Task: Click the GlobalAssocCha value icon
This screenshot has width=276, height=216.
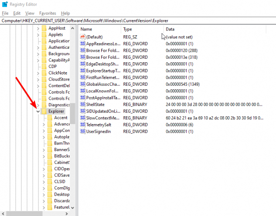Action: [83, 84]
